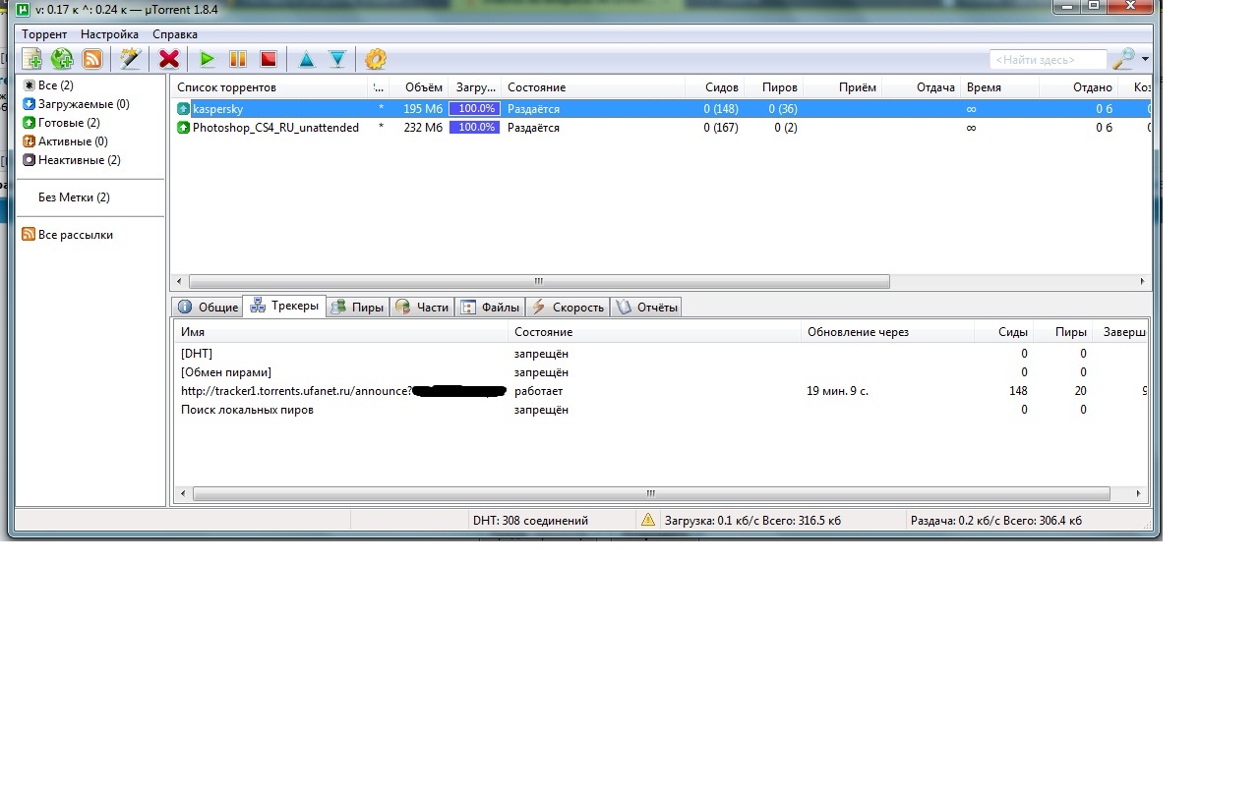Click DHT: 308 соединений status text
Screen dimensions: 1259x786
coord(530,521)
